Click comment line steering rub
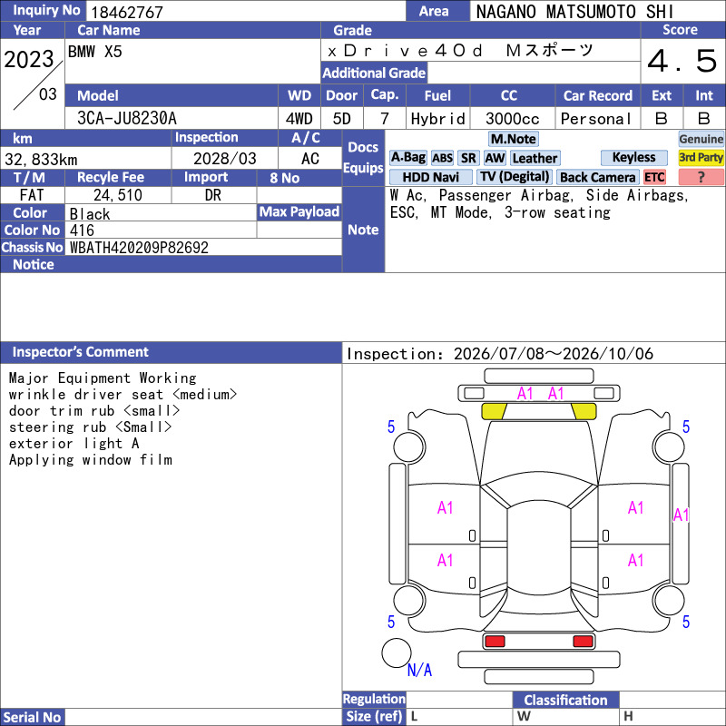This screenshot has width=726, height=726. click(x=90, y=427)
